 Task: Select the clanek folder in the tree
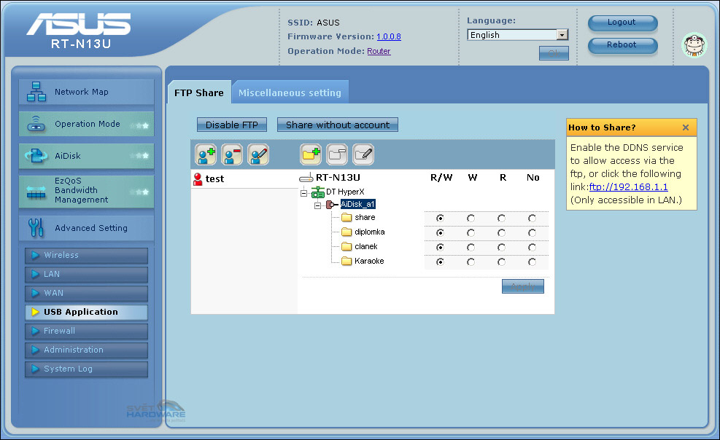coord(365,247)
